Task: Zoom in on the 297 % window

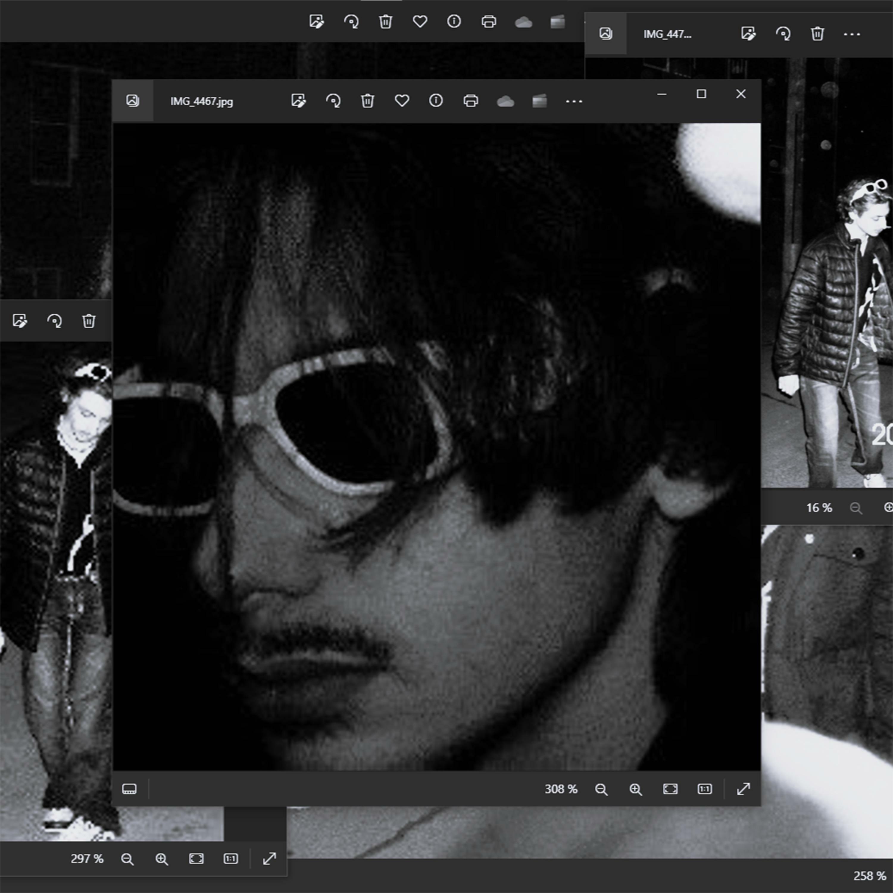Action: (161, 859)
